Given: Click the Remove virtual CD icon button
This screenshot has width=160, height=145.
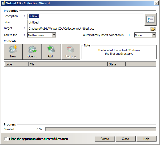Looking at the screenshot, I should pos(71,52).
